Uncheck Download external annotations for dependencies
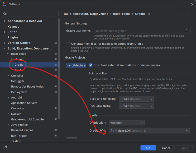Image resolution: width=196 pixels, height=153 pixels. 91,65
